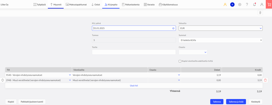Expand account dropdown for 2948 row
This screenshot has height=105, width=272.
[70, 80]
